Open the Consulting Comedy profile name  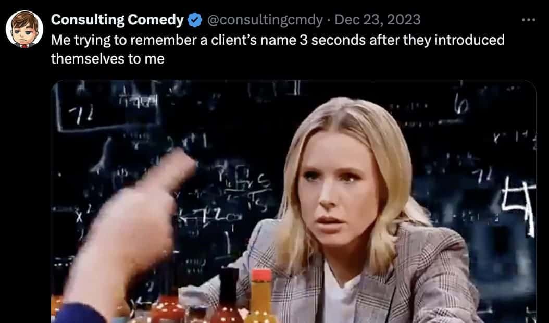117,20
